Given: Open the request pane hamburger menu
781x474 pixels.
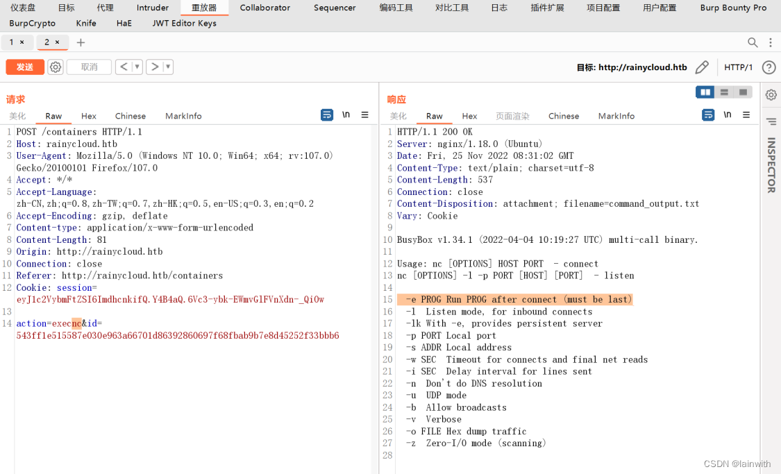Looking at the screenshot, I should pyautogui.click(x=364, y=115).
